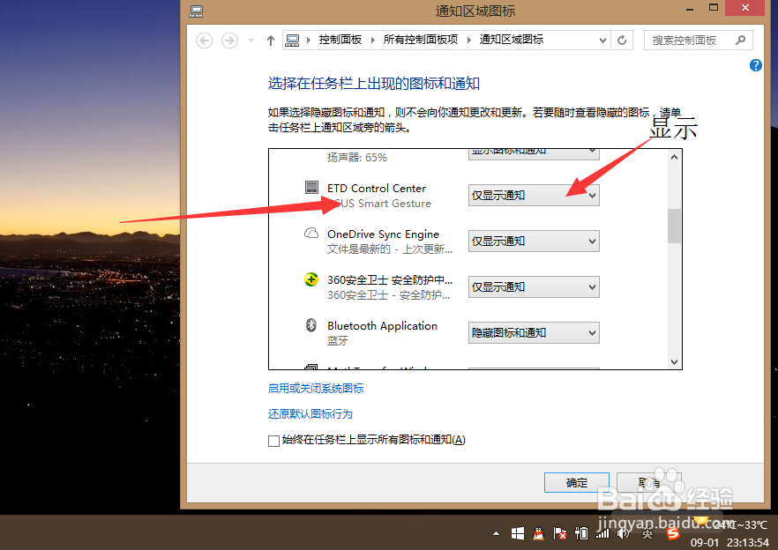The width and height of the screenshot is (778, 550).
Task: Click the window icon in title bar
Action: (197, 11)
